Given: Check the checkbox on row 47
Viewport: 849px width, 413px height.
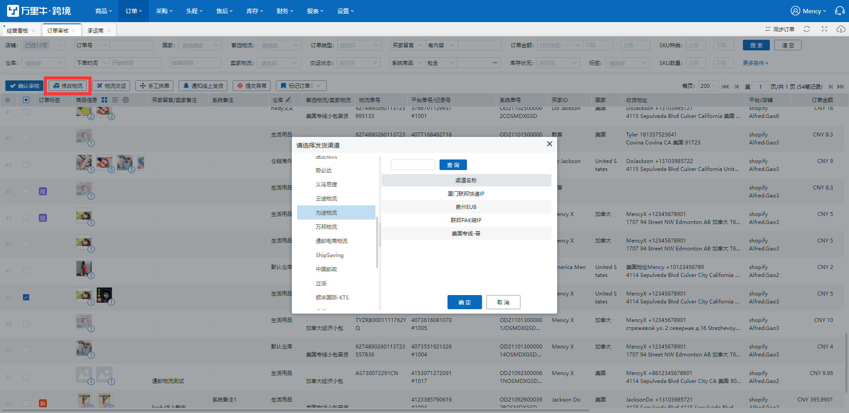Looking at the screenshot, I should tap(26, 271).
